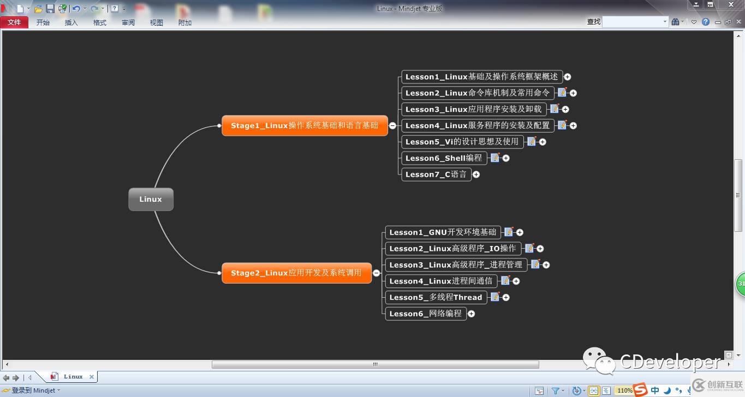Expand Lesson5_多线程Thread subtopics with plus button
Screen dimensions: 745x397
(x=506, y=297)
